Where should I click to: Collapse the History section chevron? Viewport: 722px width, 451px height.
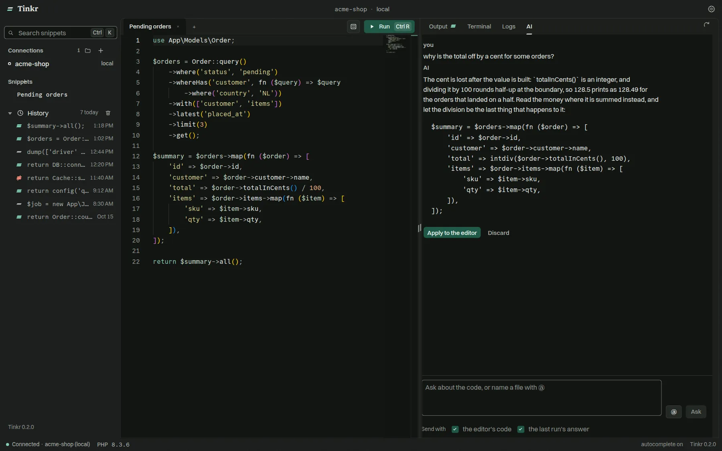point(10,113)
